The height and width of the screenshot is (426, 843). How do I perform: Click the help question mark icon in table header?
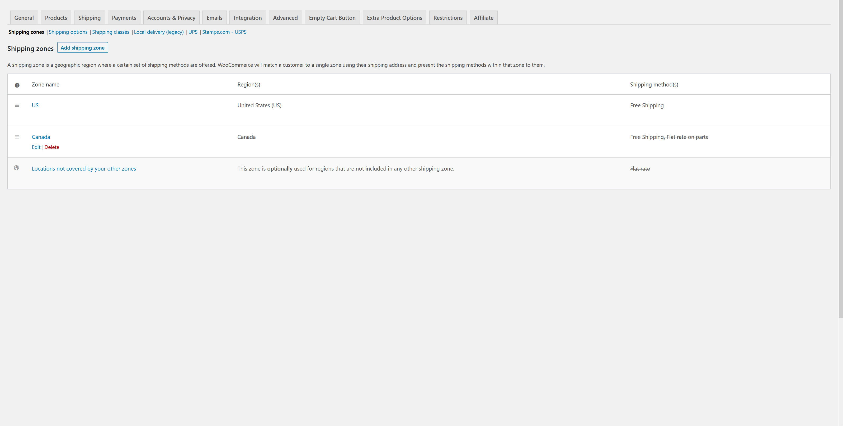pyautogui.click(x=17, y=85)
